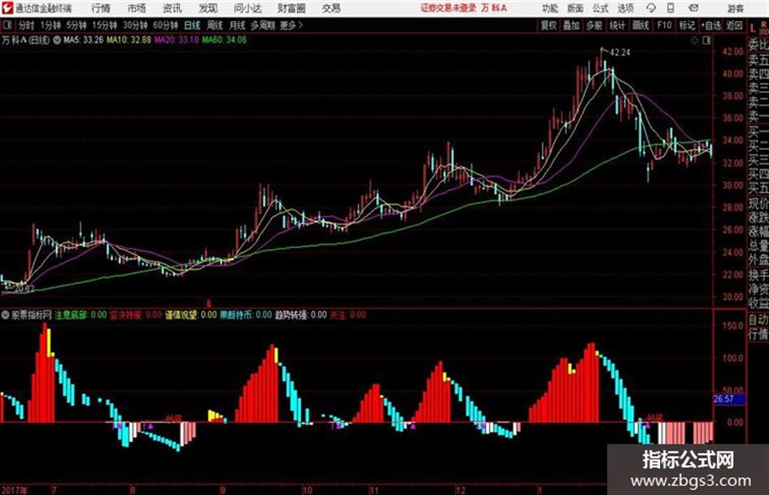Switch to the 5分钟 period tab
Screen dimensions: 769x495
coord(76,25)
